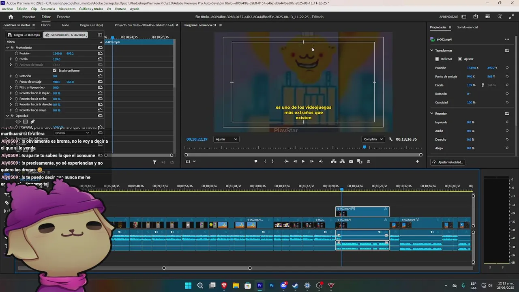Select the free draw pen mask tool
This screenshot has width=519, height=292.
[32, 122]
